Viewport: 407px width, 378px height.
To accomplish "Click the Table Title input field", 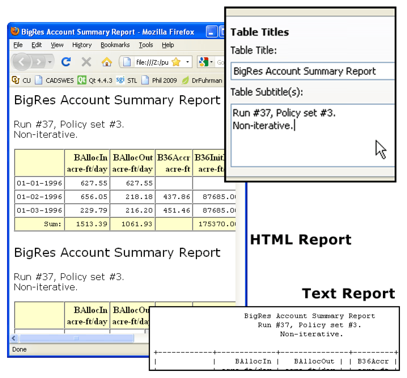I will pyautogui.click(x=312, y=71).
